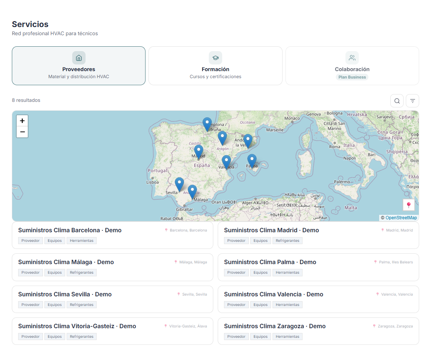Image resolution: width=431 pixels, height=363 pixels.
Task: Select the map marker on Catalonia coast
Action: (248, 141)
